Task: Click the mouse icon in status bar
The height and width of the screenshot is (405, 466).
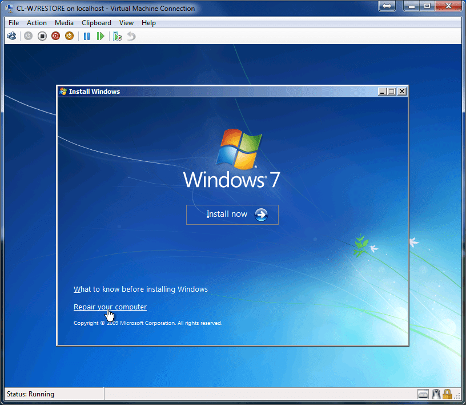Action: tap(436, 394)
